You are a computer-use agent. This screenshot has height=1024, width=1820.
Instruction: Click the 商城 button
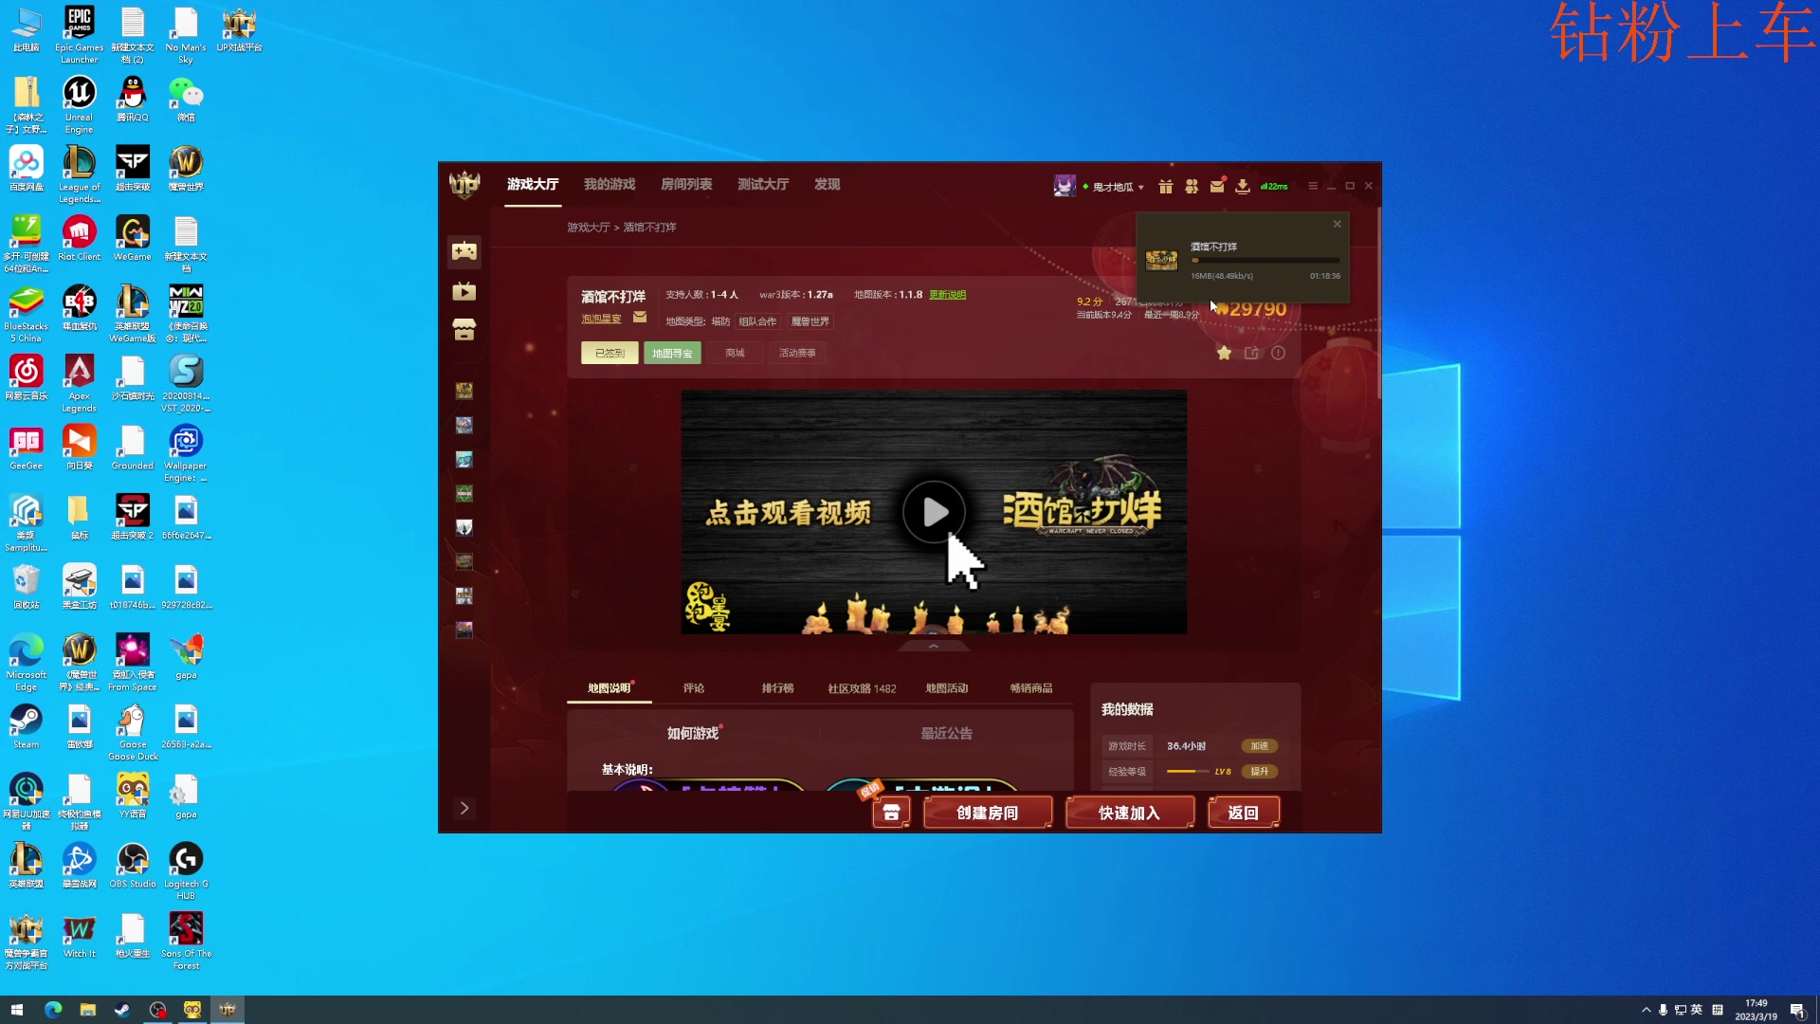click(736, 353)
